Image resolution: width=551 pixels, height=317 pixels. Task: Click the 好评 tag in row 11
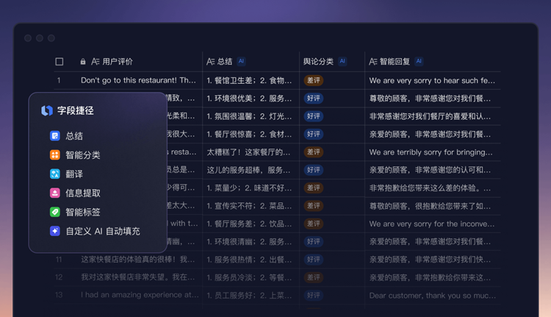point(314,260)
